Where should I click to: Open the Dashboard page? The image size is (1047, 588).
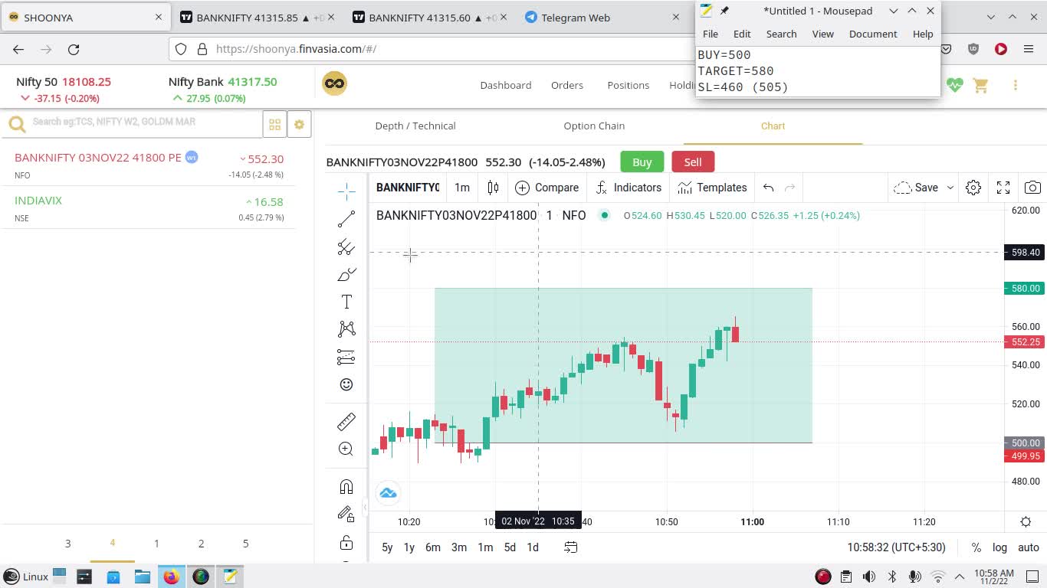[x=506, y=85]
